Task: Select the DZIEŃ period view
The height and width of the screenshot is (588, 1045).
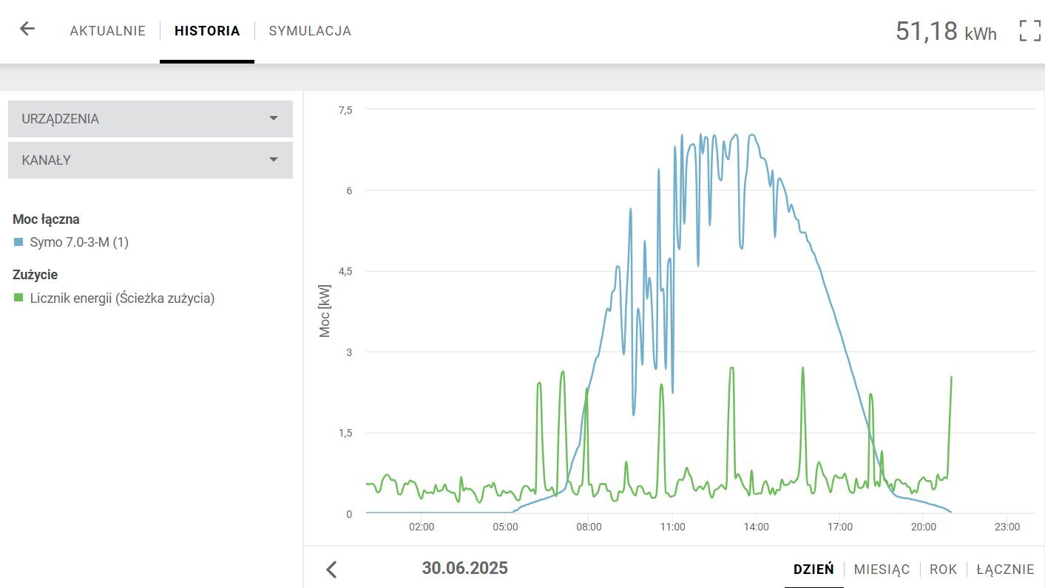Action: pos(814,570)
